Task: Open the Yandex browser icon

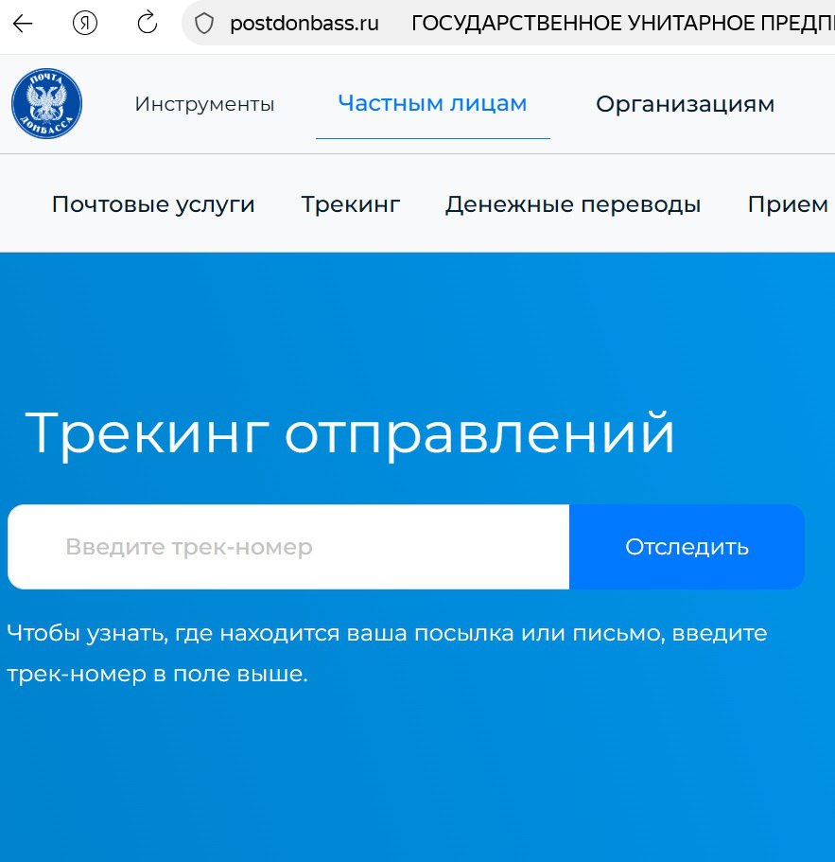Action: click(84, 23)
